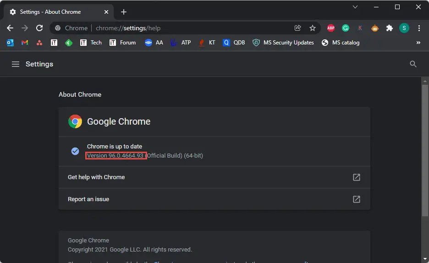The image size is (429, 263).
Task: Bookmark this page with the star icon
Action: (x=313, y=28)
